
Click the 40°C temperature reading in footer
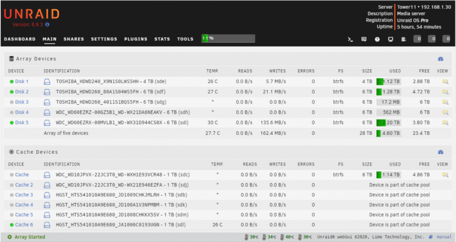(x=287, y=237)
